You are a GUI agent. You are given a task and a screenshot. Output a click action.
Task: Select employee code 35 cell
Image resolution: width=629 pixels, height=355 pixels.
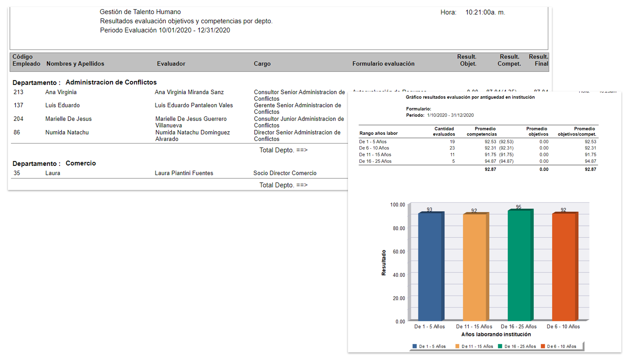click(17, 173)
